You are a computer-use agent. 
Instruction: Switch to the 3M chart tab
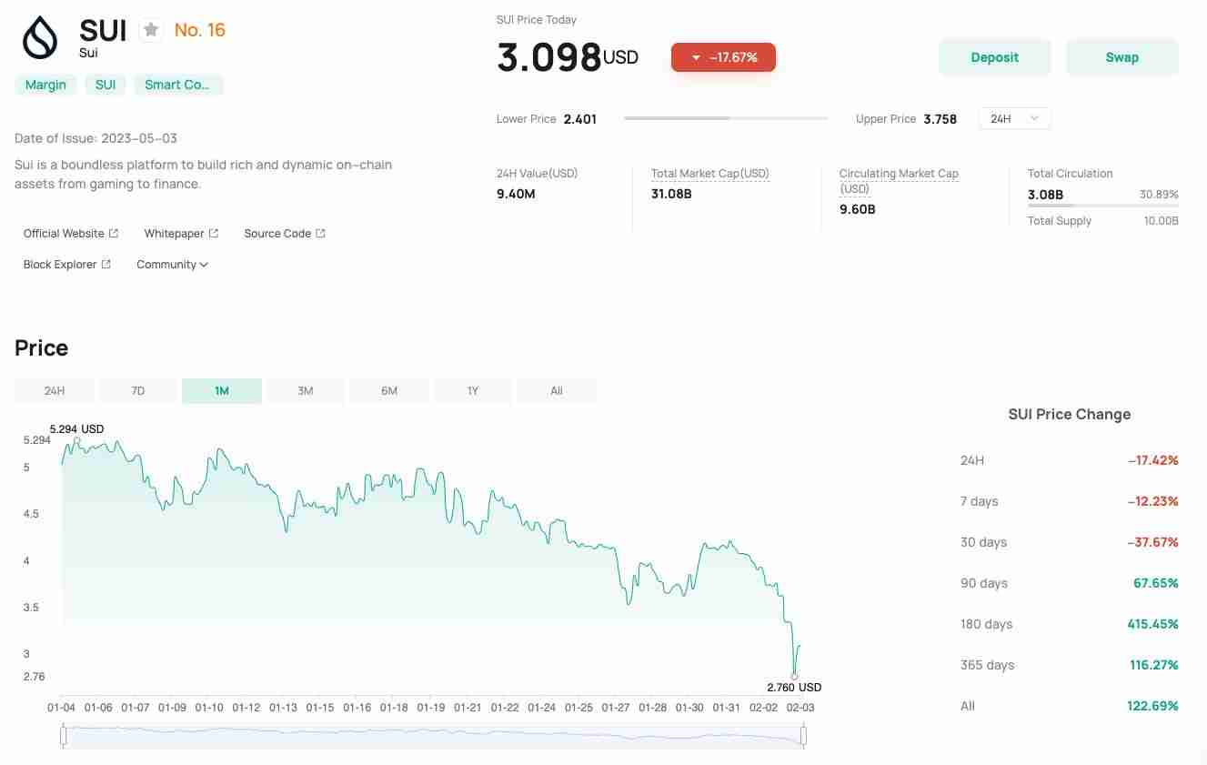coord(306,391)
